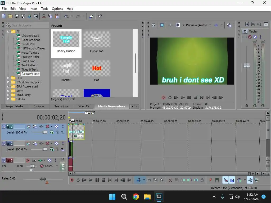
Task: Stop playback in the preview window
Action: click(x=195, y=98)
